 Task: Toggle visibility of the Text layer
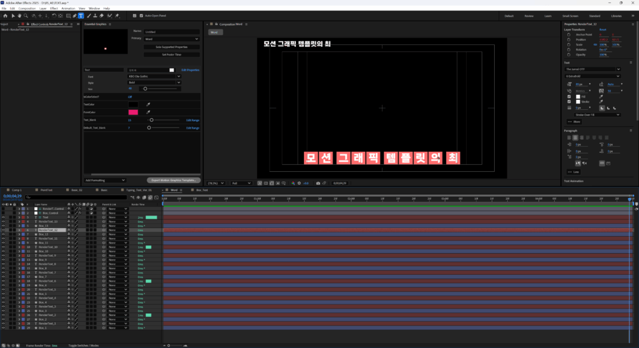pyautogui.click(x=3, y=217)
